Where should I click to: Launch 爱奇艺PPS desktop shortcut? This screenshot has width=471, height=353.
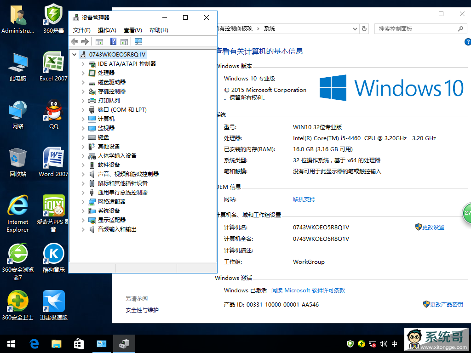pyautogui.click(x=53, y=214)
